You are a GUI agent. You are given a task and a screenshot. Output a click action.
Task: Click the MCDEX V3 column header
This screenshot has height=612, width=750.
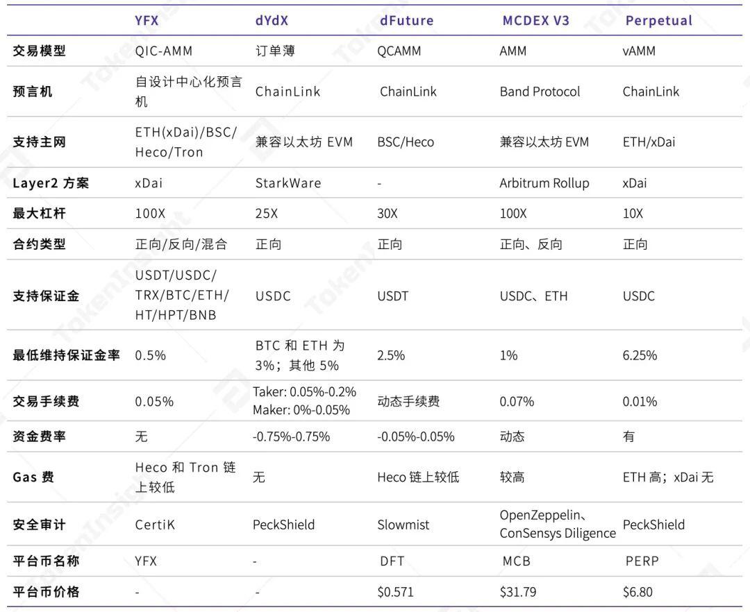535,21
